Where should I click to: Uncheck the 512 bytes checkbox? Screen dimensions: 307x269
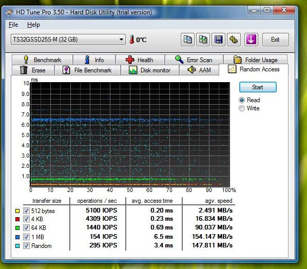tap(26, 210)
